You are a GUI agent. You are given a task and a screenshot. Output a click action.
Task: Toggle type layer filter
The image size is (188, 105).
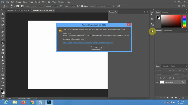click(177, 70)
